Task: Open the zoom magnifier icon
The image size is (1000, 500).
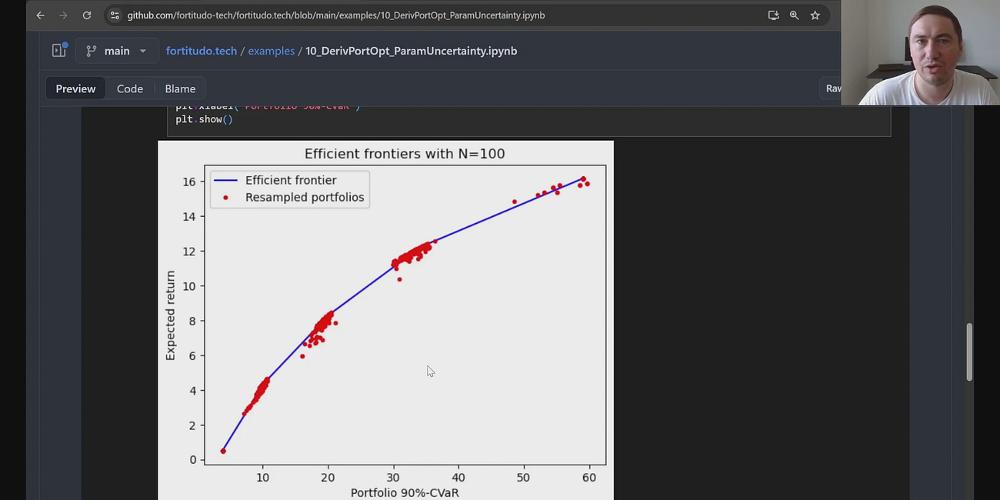Action: point(794,15)
